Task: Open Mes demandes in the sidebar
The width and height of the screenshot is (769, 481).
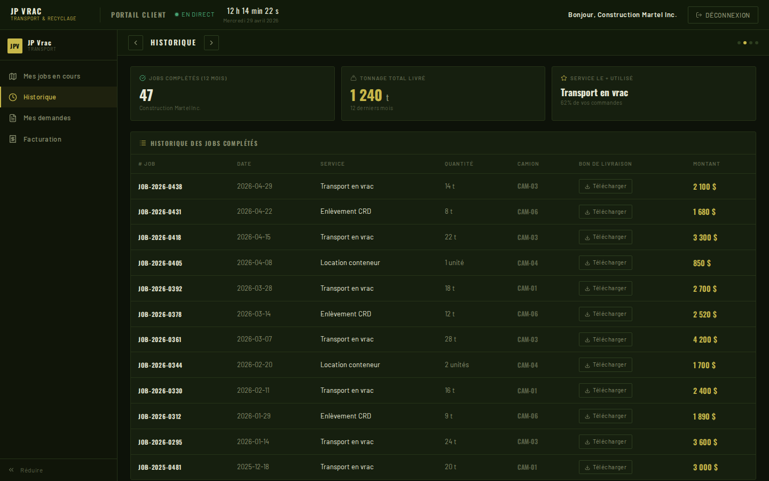Action: [x=47, y=118]
